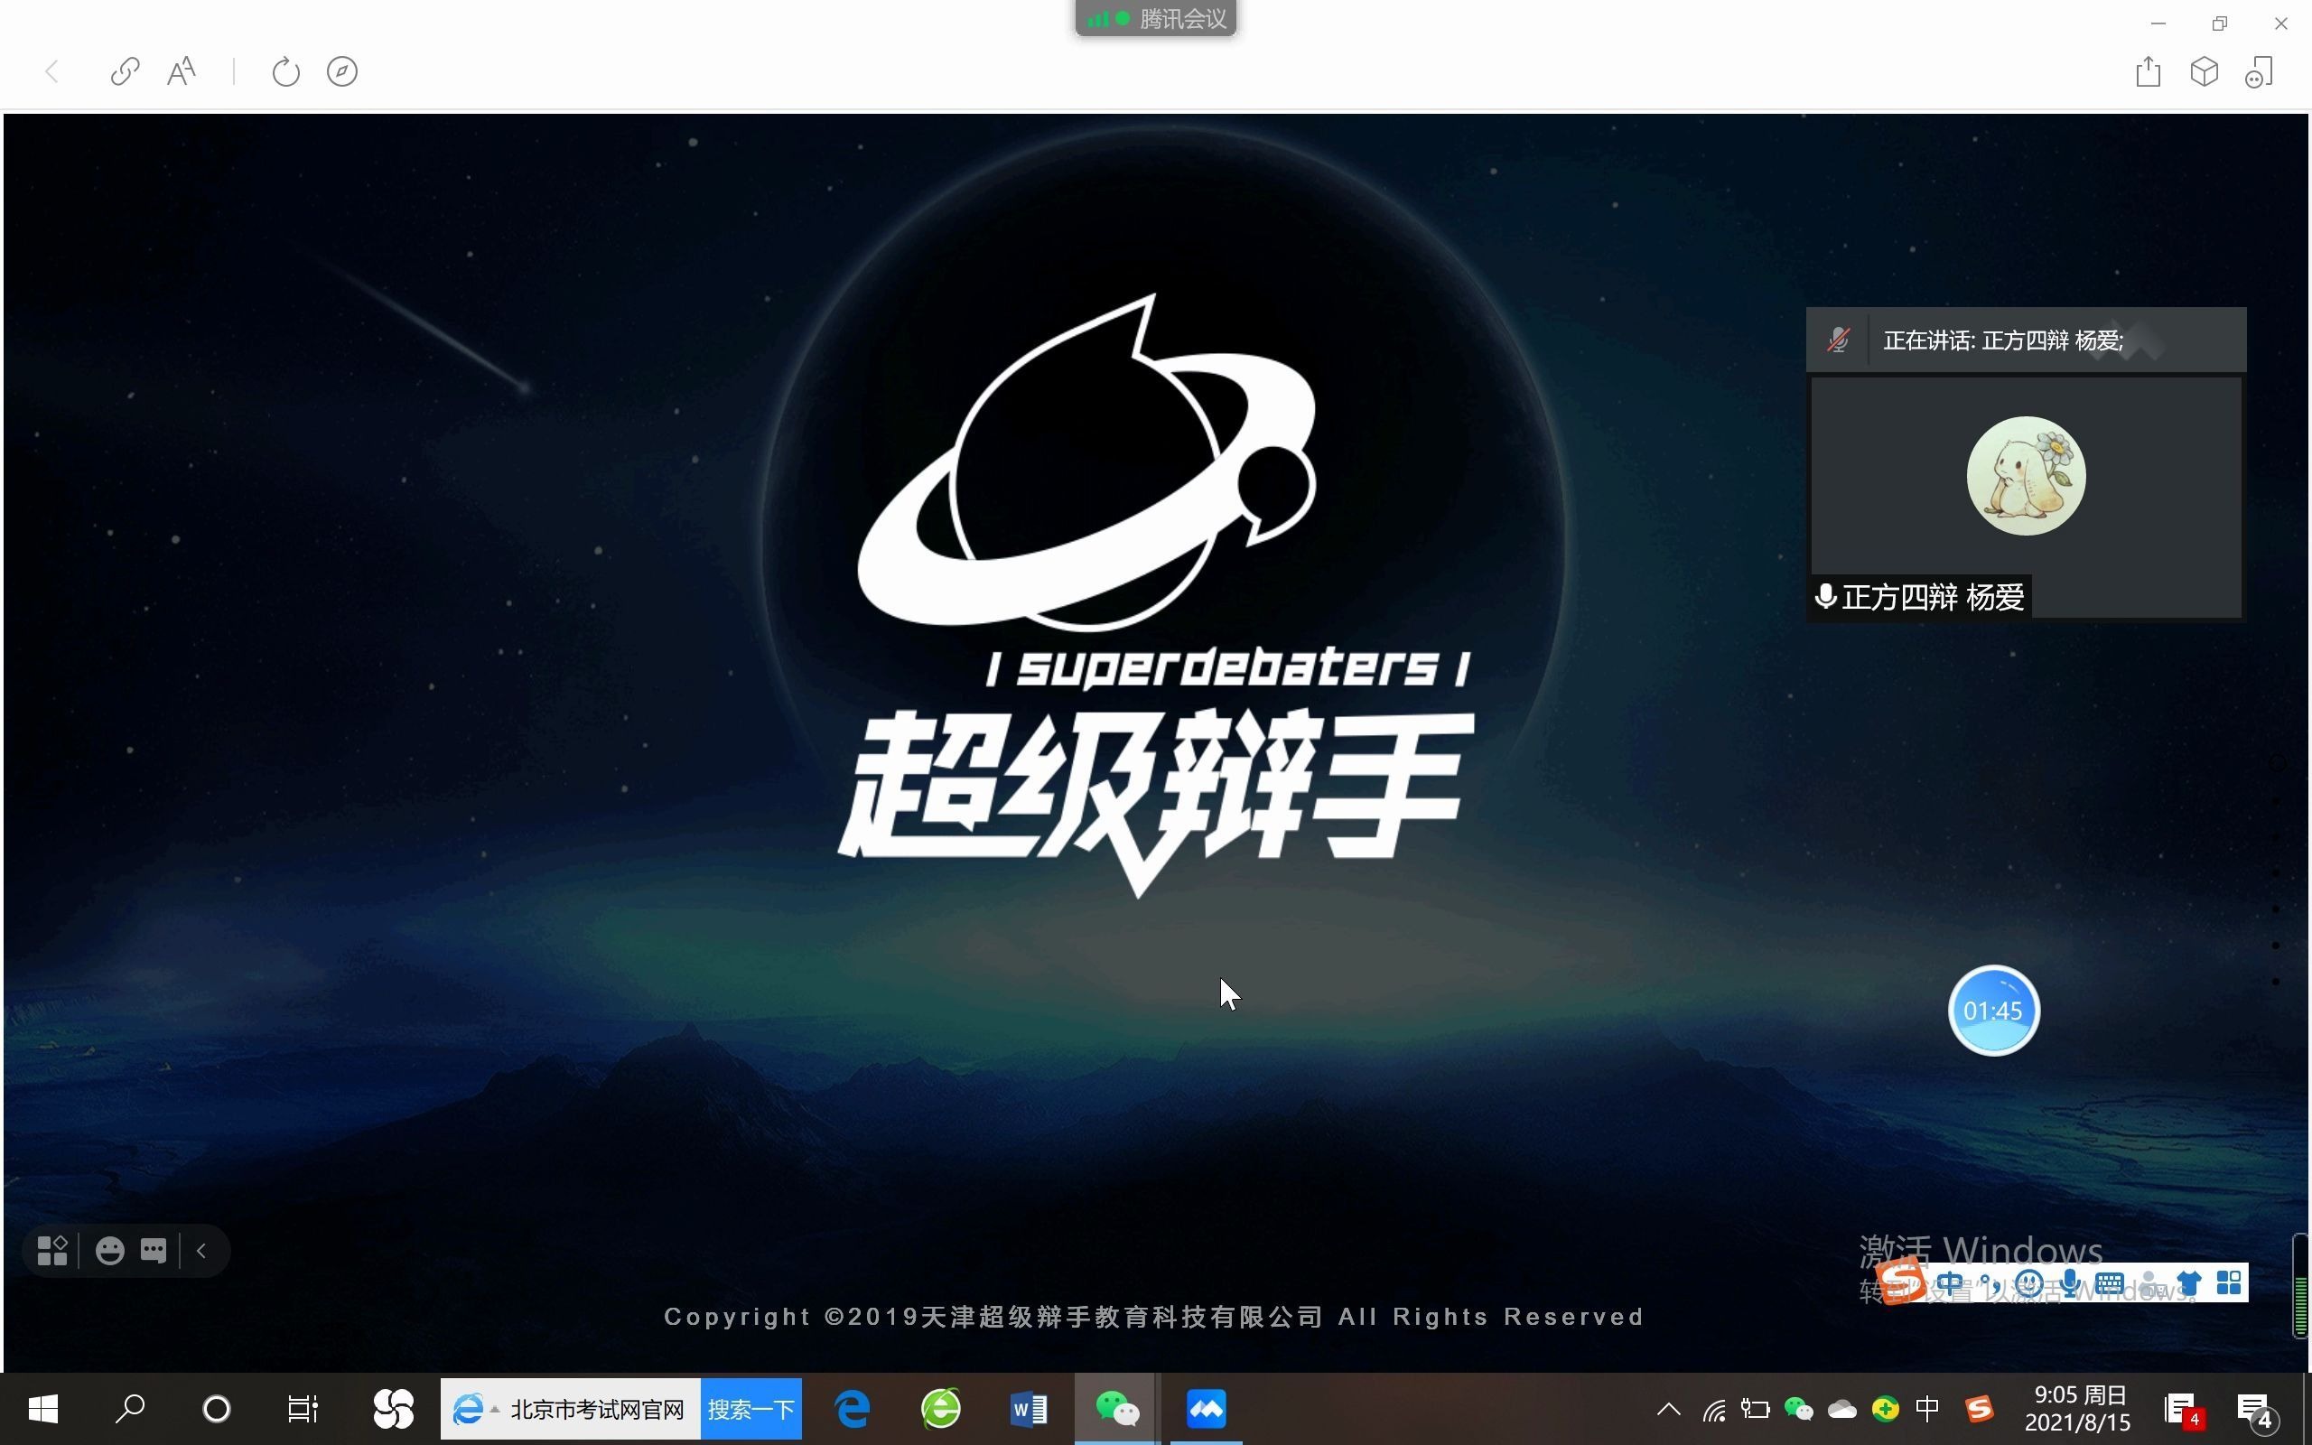This screenshot has width=2312, height=1445.
Task: Open the battery power tray icon
Action: coord(1755,1409)
